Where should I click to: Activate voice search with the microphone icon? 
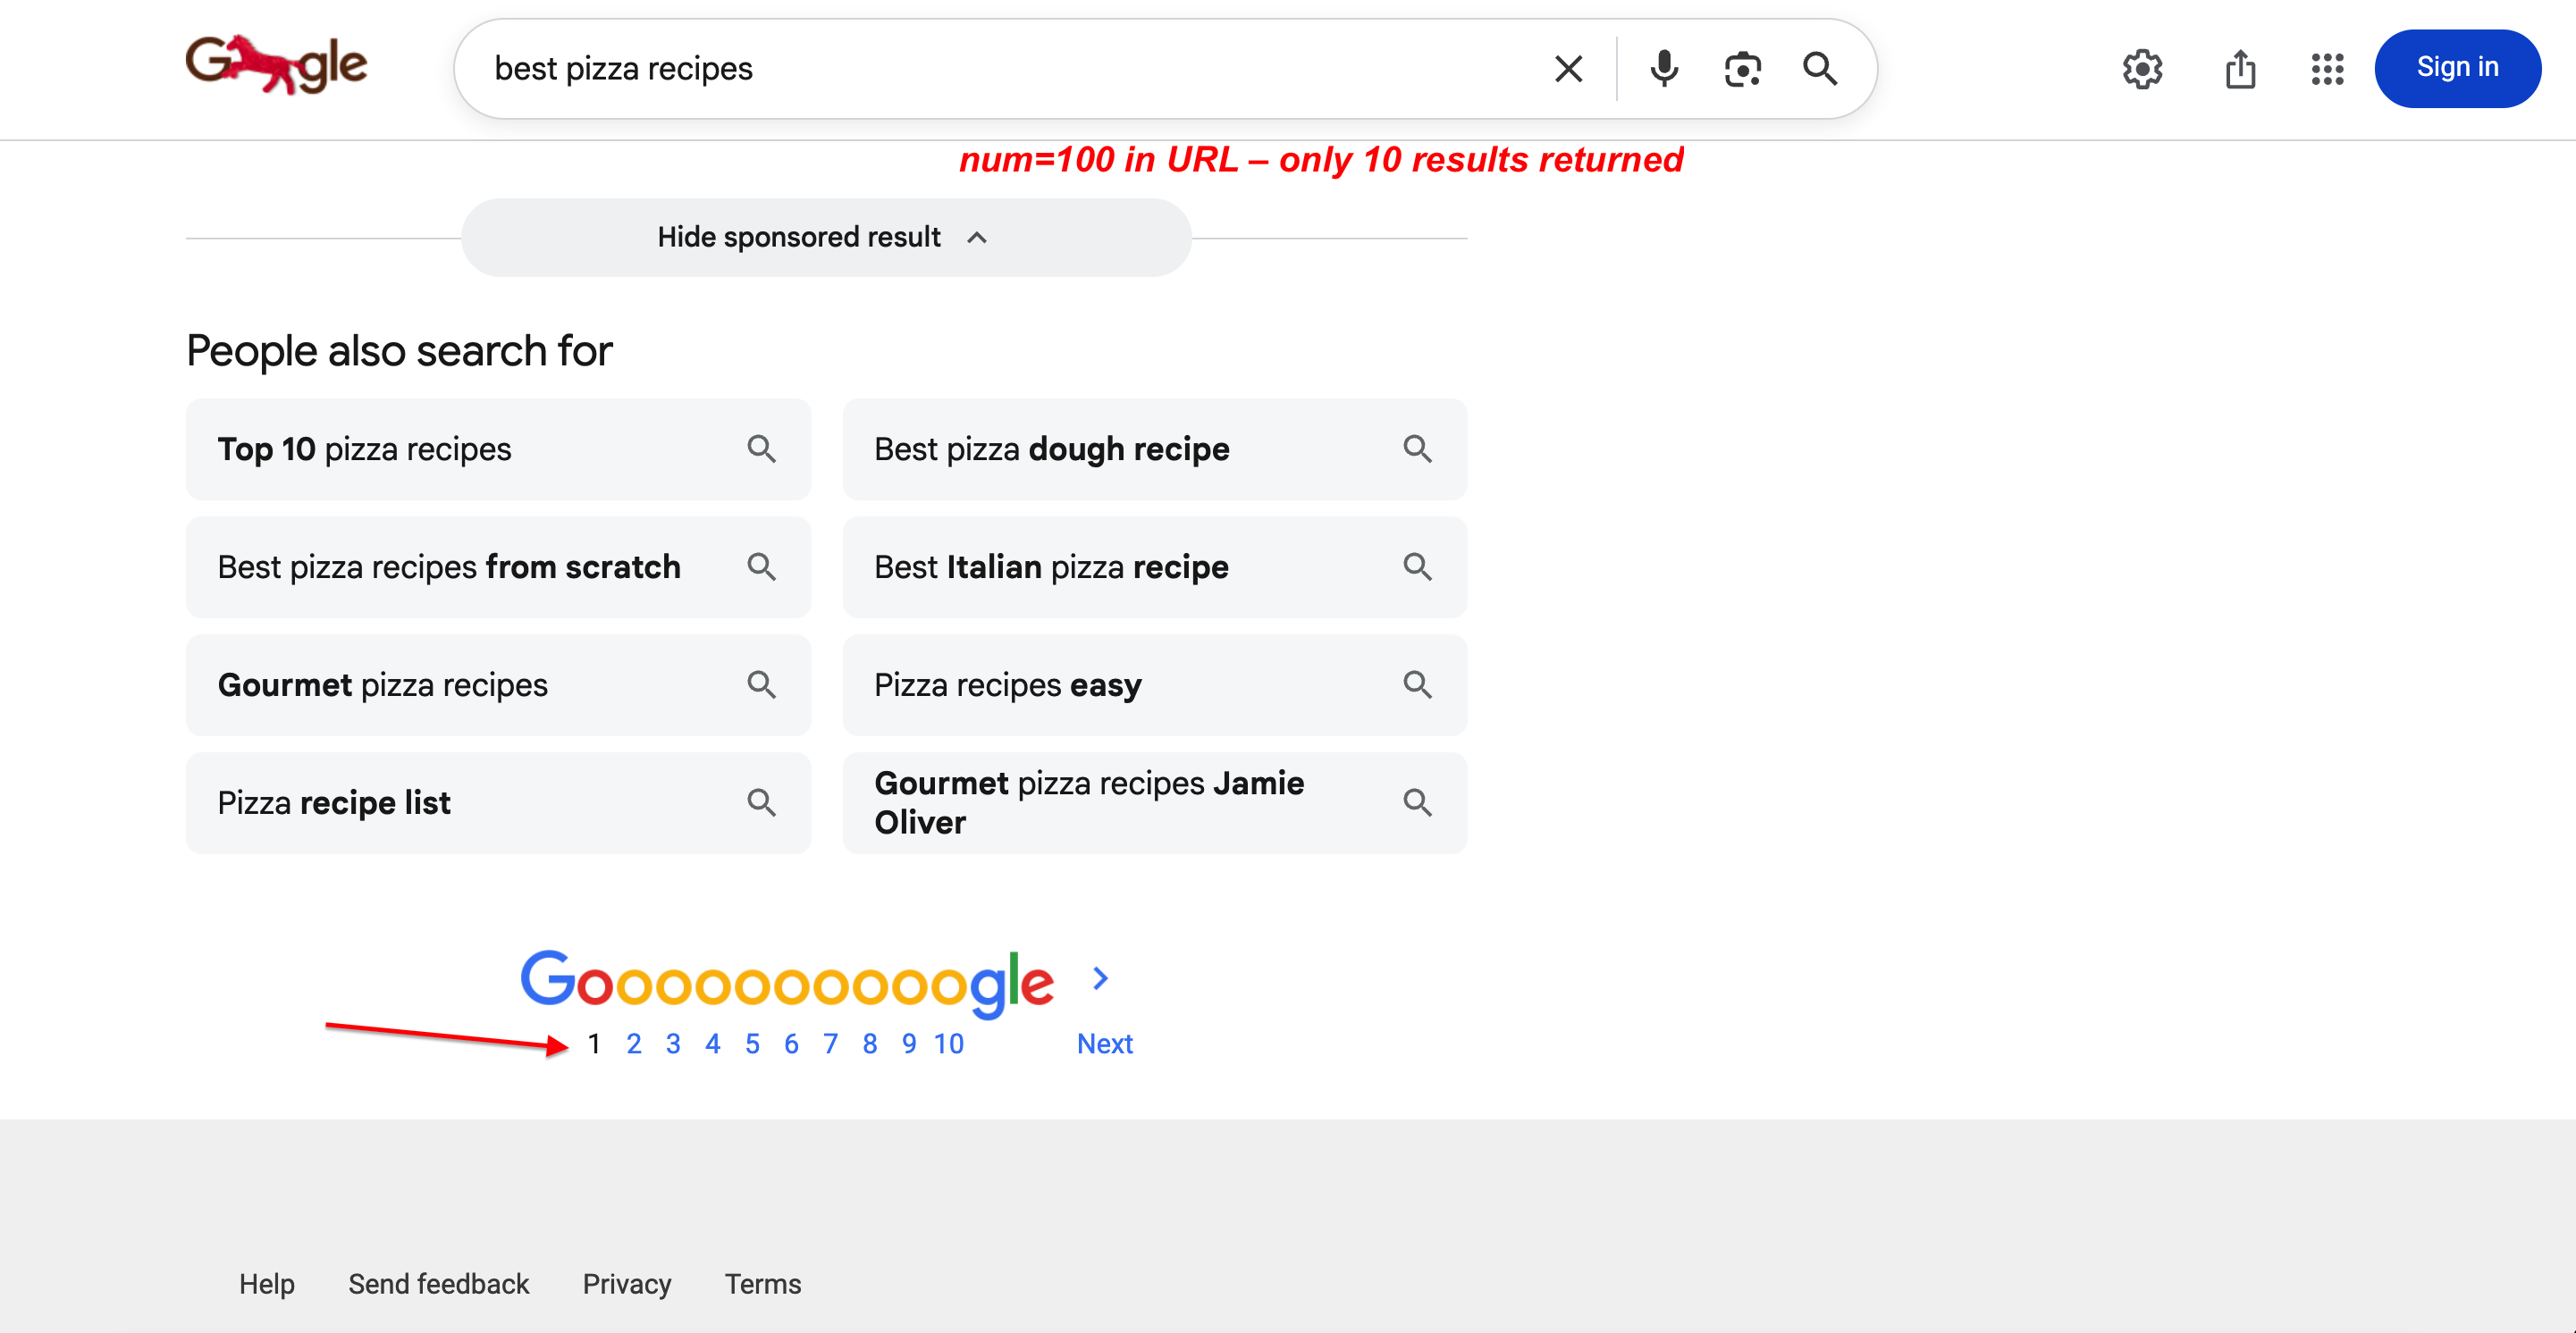(1663, 68)
